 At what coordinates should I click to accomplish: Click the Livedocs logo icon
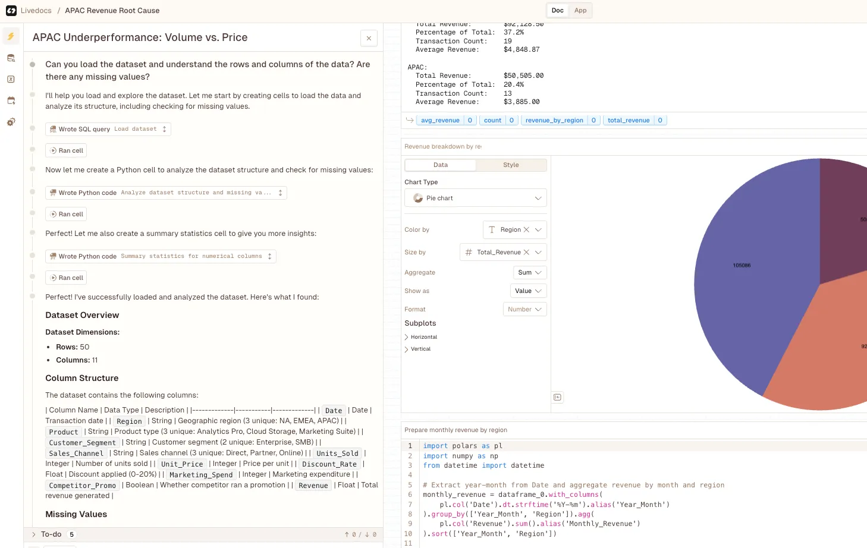[x=11, y=11]
